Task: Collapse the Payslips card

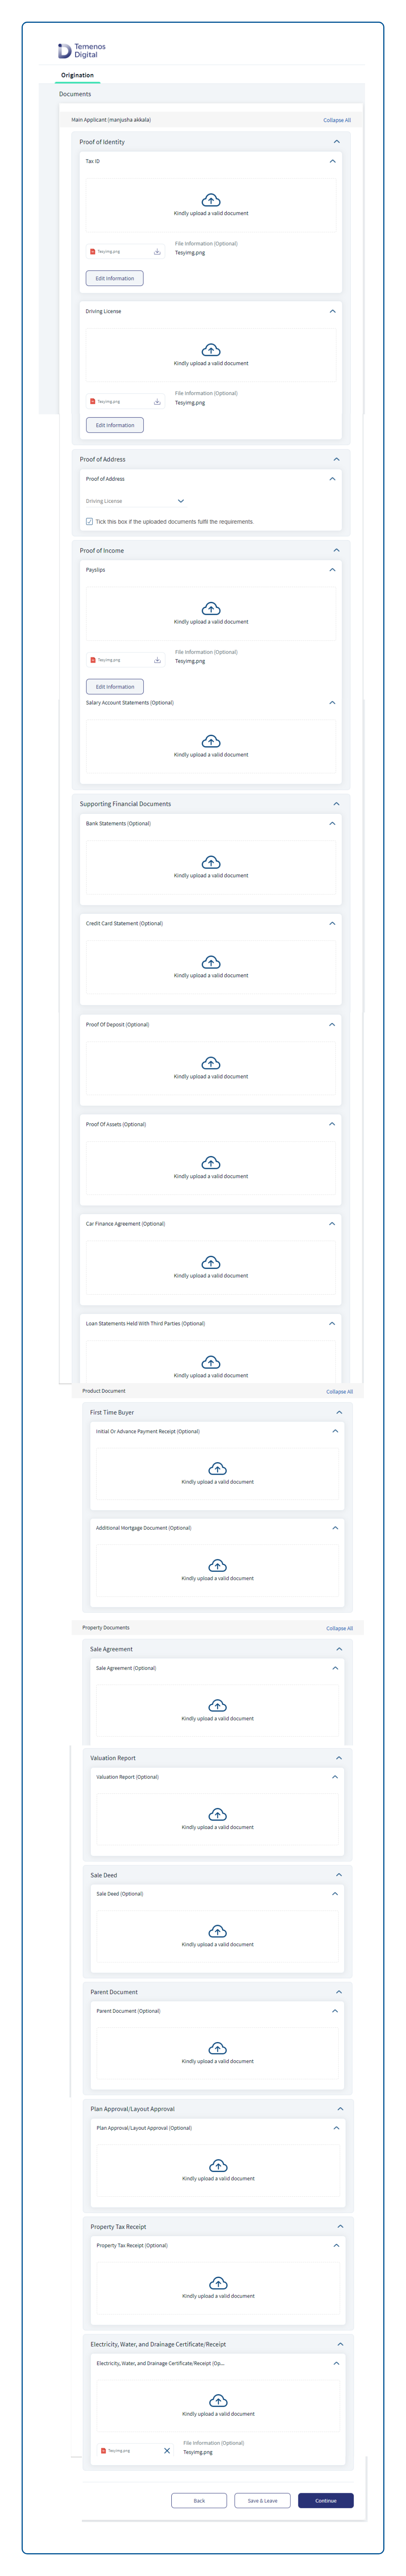Action: point(332,570)
